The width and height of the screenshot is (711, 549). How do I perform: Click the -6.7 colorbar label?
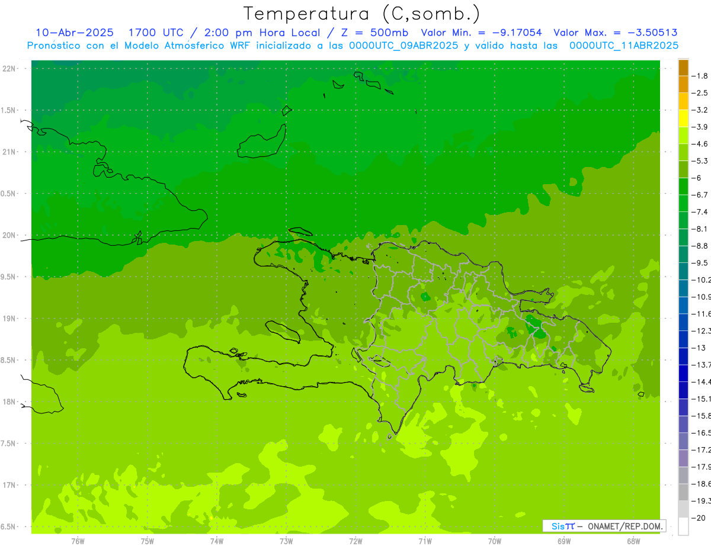click(700, 195)
